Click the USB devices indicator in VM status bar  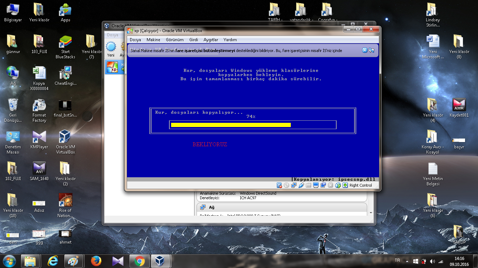(x=301, y=185)
